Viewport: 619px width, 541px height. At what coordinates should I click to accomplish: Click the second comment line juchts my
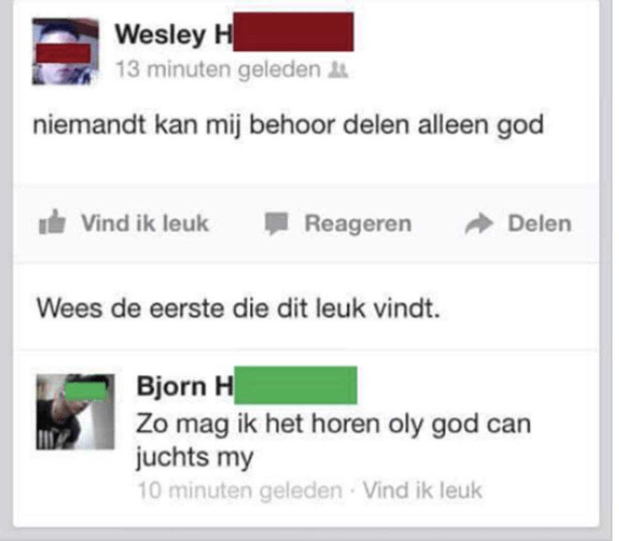pos(195,457)
